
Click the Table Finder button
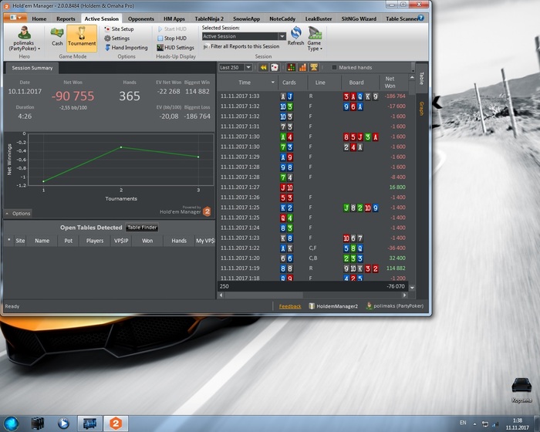[142, 228]
